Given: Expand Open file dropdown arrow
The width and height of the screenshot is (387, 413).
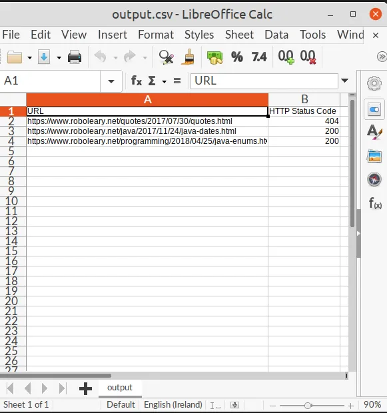Looking at the screenshot, I should [29, 58].
